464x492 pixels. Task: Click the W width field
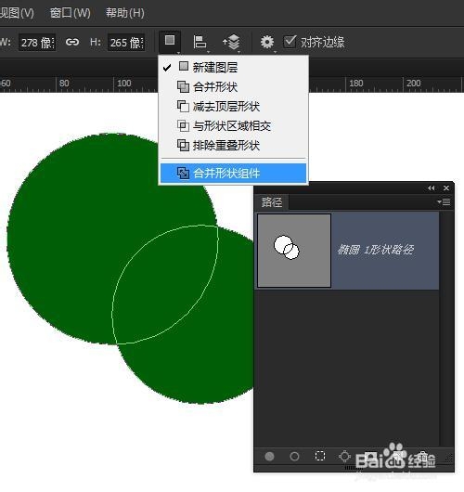point(37,43)
